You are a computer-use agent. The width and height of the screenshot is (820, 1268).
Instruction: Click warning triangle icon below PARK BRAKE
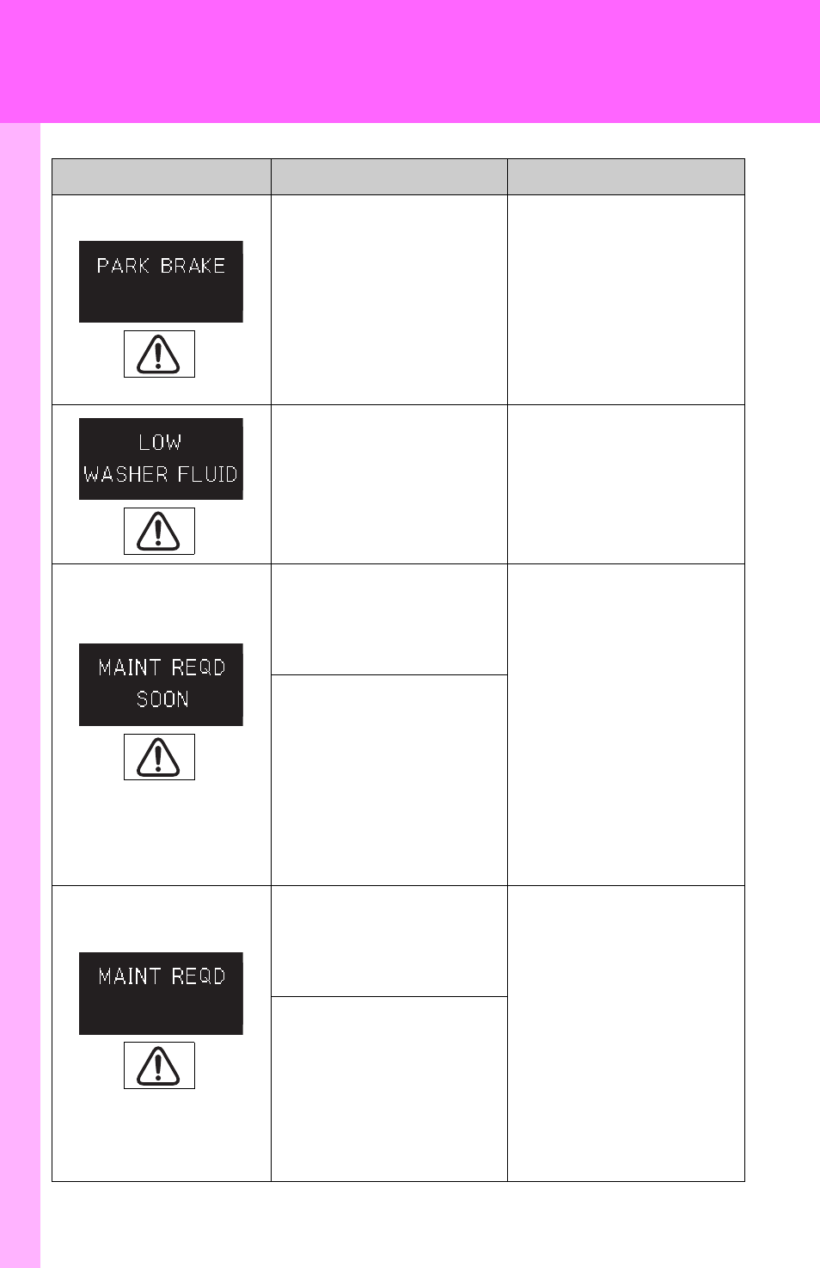click(159, 354)
